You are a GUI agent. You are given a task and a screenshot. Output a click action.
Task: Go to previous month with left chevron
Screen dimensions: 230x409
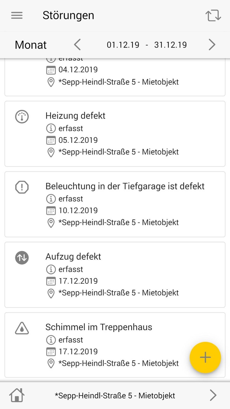pos(77,45)
